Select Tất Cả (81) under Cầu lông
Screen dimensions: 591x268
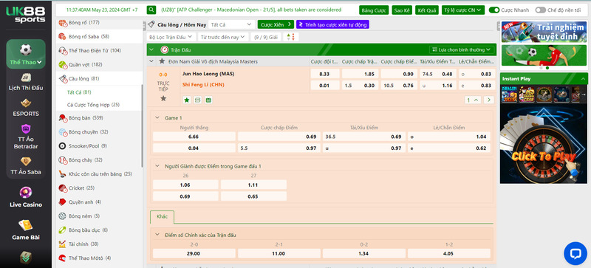pos(79,92)
